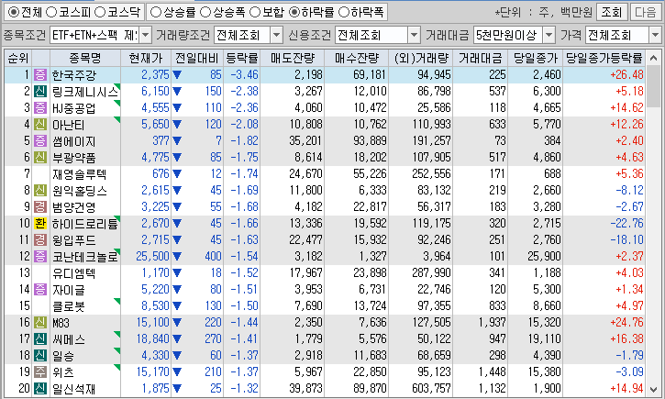Select the 코스닥 radio button

[x=100, y=12]
